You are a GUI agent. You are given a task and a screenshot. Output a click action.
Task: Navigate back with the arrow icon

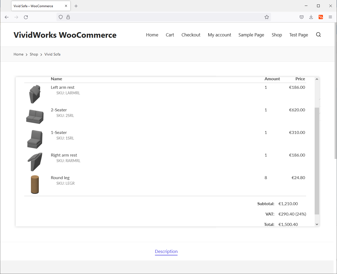[x=7, y=17]
